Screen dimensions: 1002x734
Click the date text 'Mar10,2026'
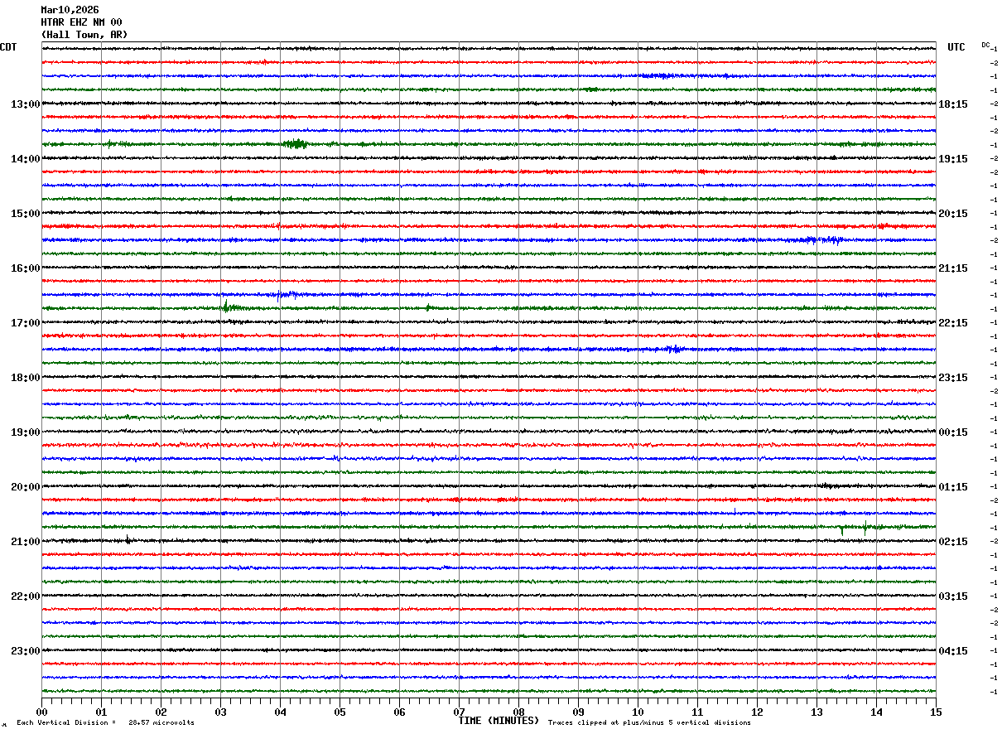coord(70,10)
